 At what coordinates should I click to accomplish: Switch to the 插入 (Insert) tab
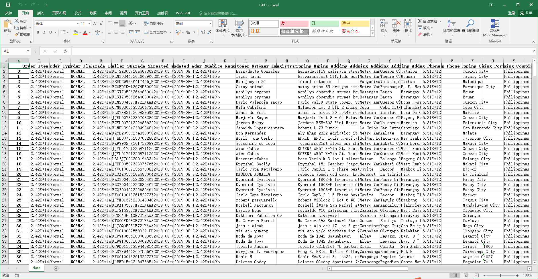(41, 13)
